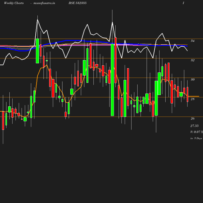The image size is (203, 203).
Task: Click the 27.55 last price value
Action: point(194,126)
